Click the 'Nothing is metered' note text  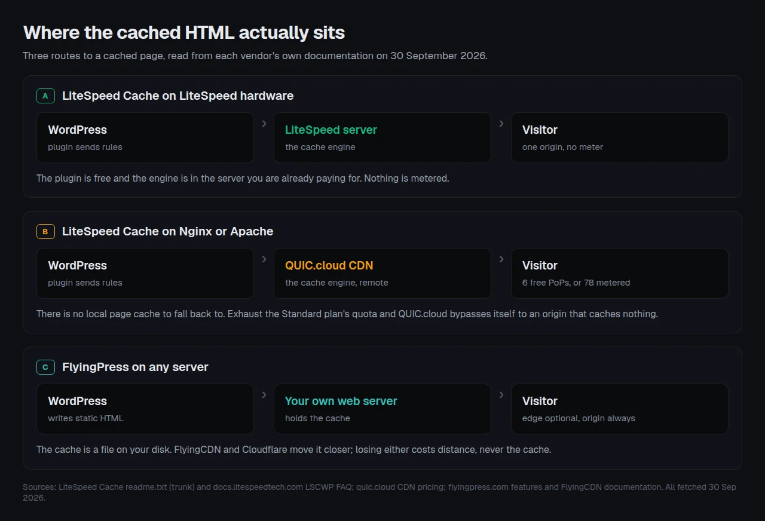(243, 178)
